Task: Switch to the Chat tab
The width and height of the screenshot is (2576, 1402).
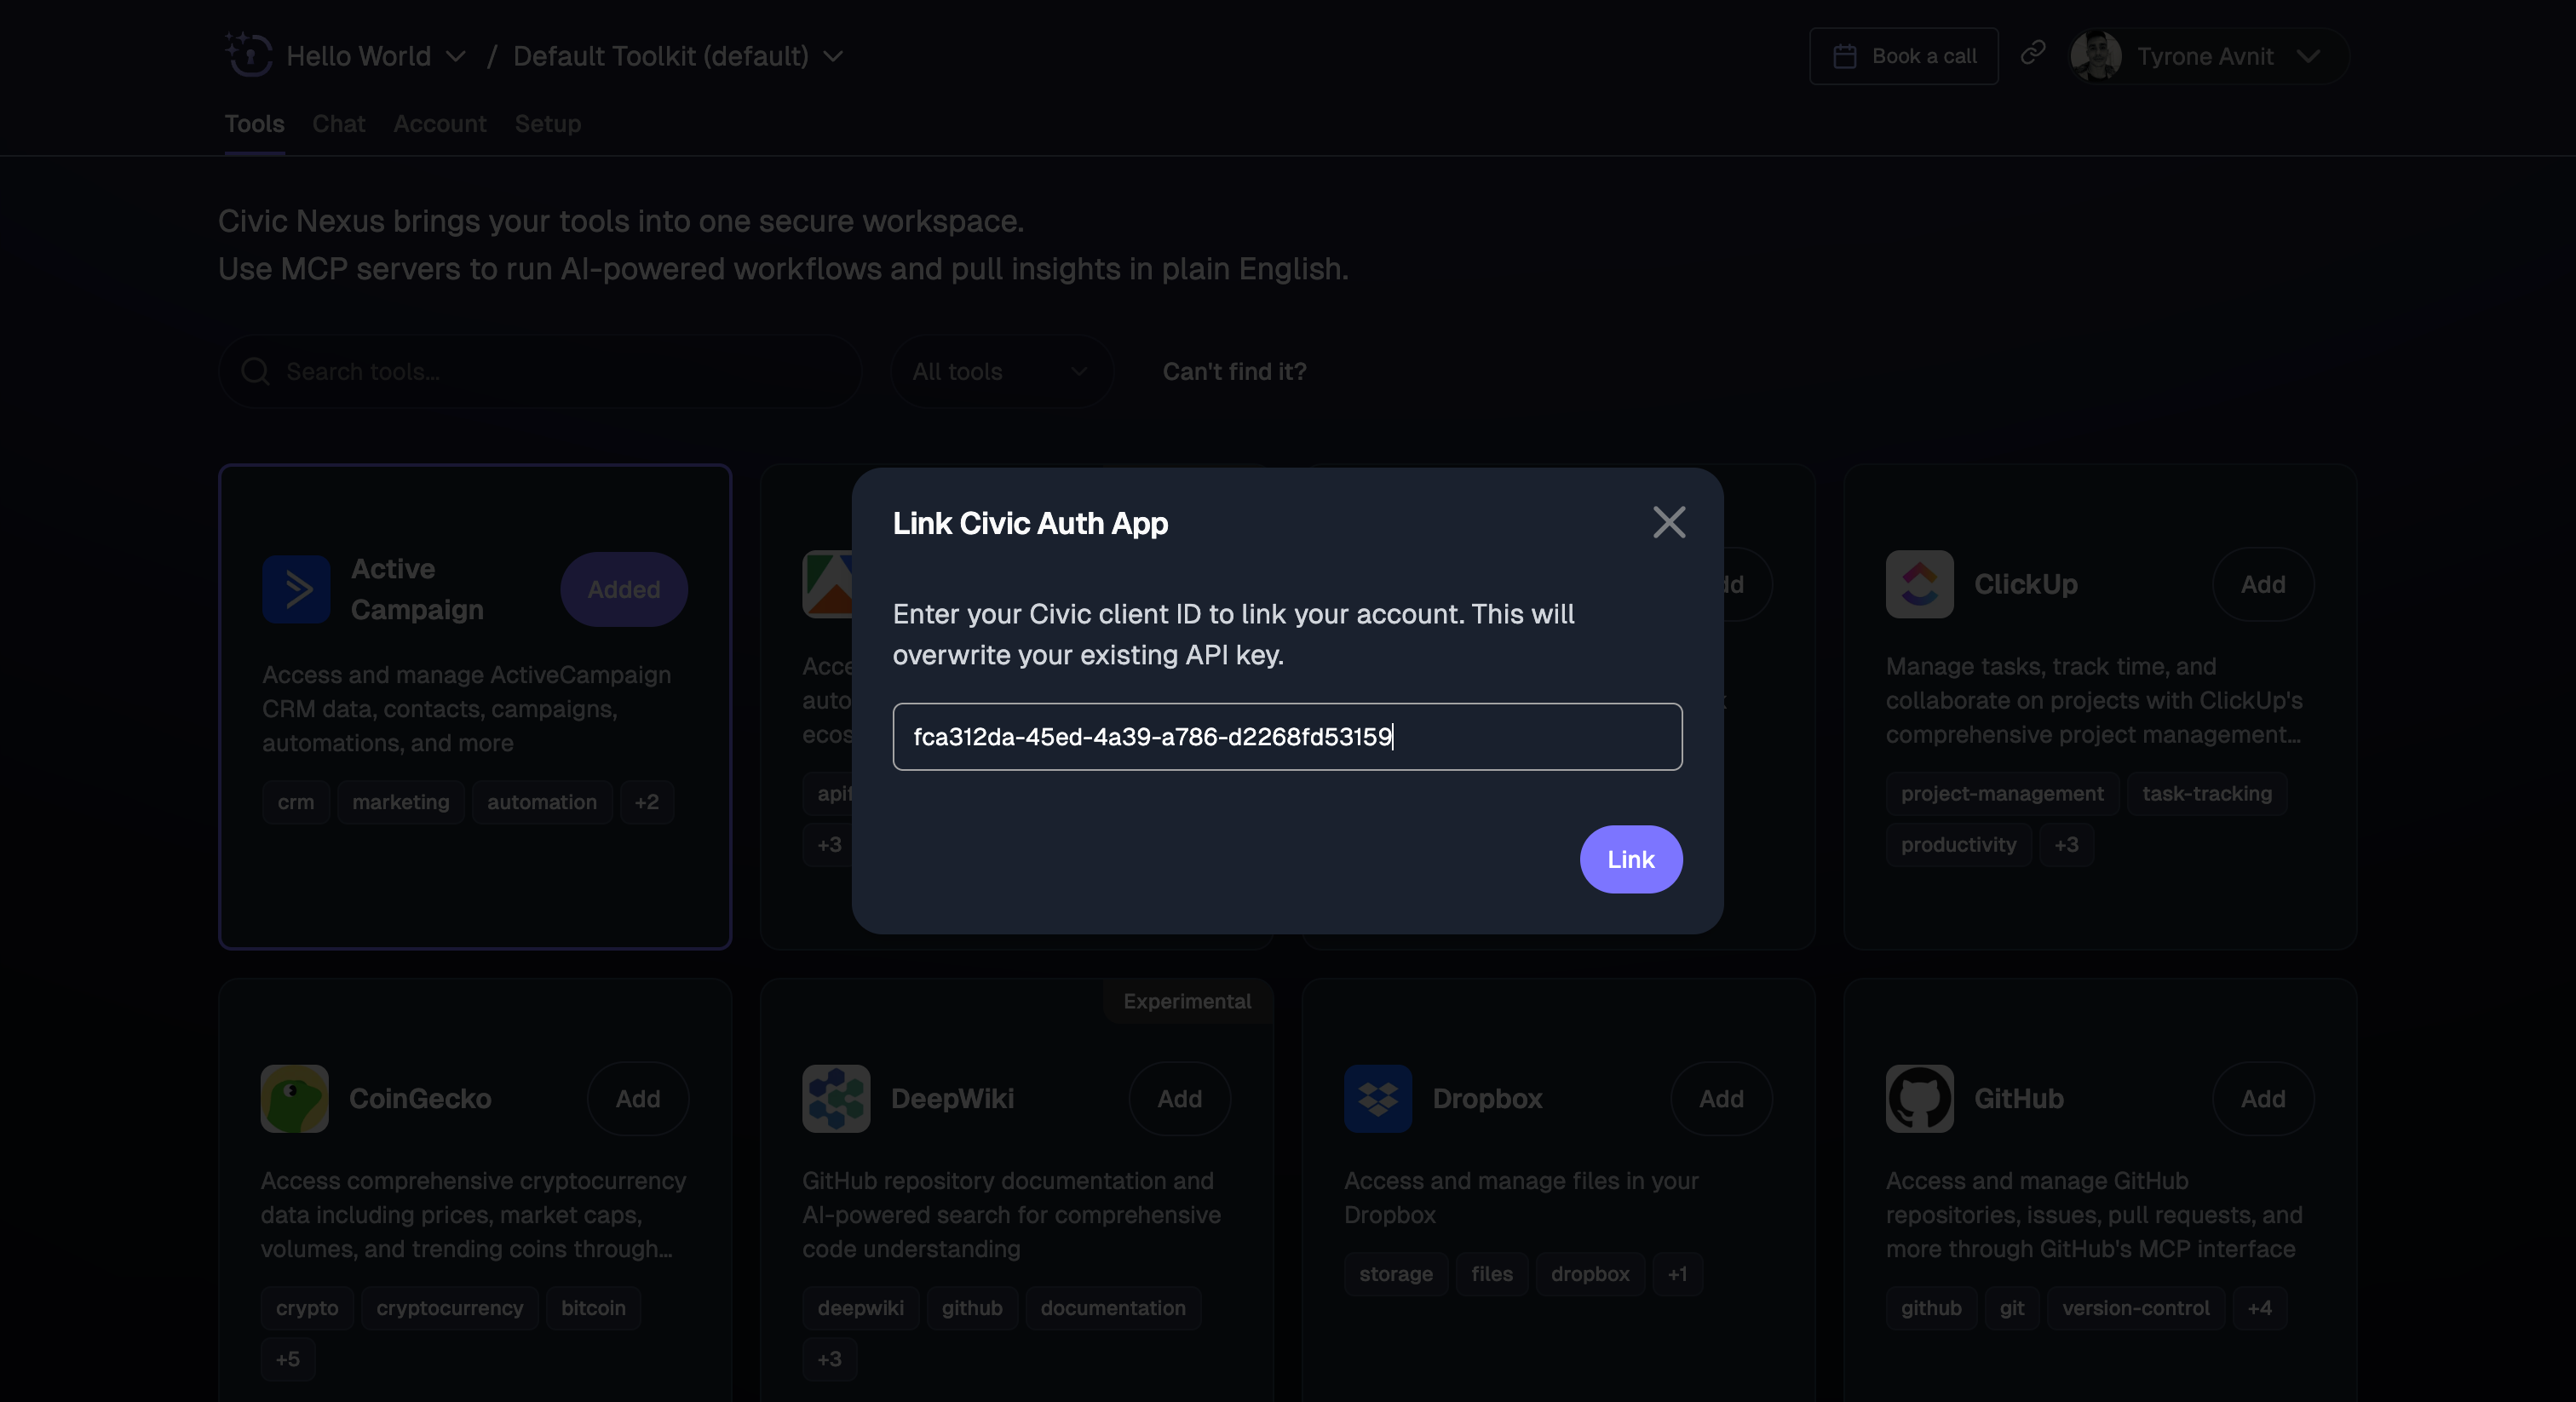Action: (x=338, y=123)
